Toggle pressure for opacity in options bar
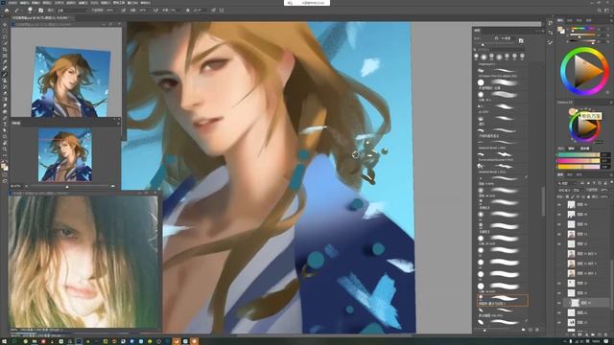This screenshot has width=614, height=345. (124, 11)
